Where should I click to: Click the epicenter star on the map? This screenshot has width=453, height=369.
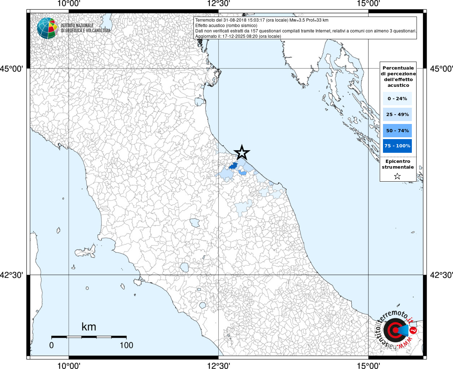click(x=242, y=152)
